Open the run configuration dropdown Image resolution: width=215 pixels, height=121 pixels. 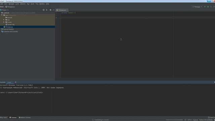coord(197,7)
